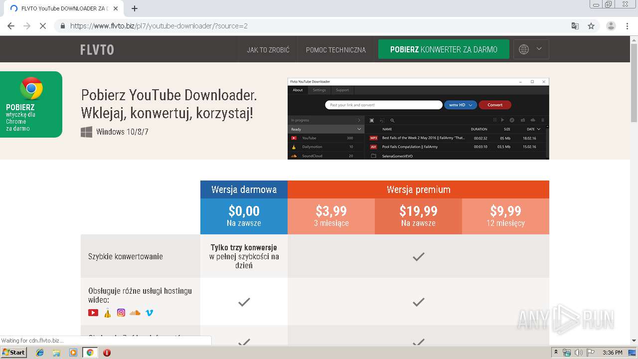
Task: Select the $3,99 three-month plan
Action: (x=331, y=216)
